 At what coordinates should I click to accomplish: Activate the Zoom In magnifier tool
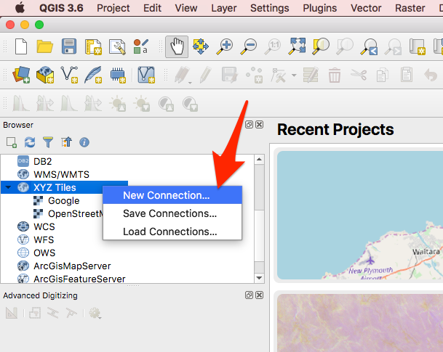click(226, 46)
